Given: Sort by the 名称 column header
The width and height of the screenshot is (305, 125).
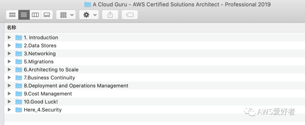Looking at the screenshot, I should pos(12,27).
